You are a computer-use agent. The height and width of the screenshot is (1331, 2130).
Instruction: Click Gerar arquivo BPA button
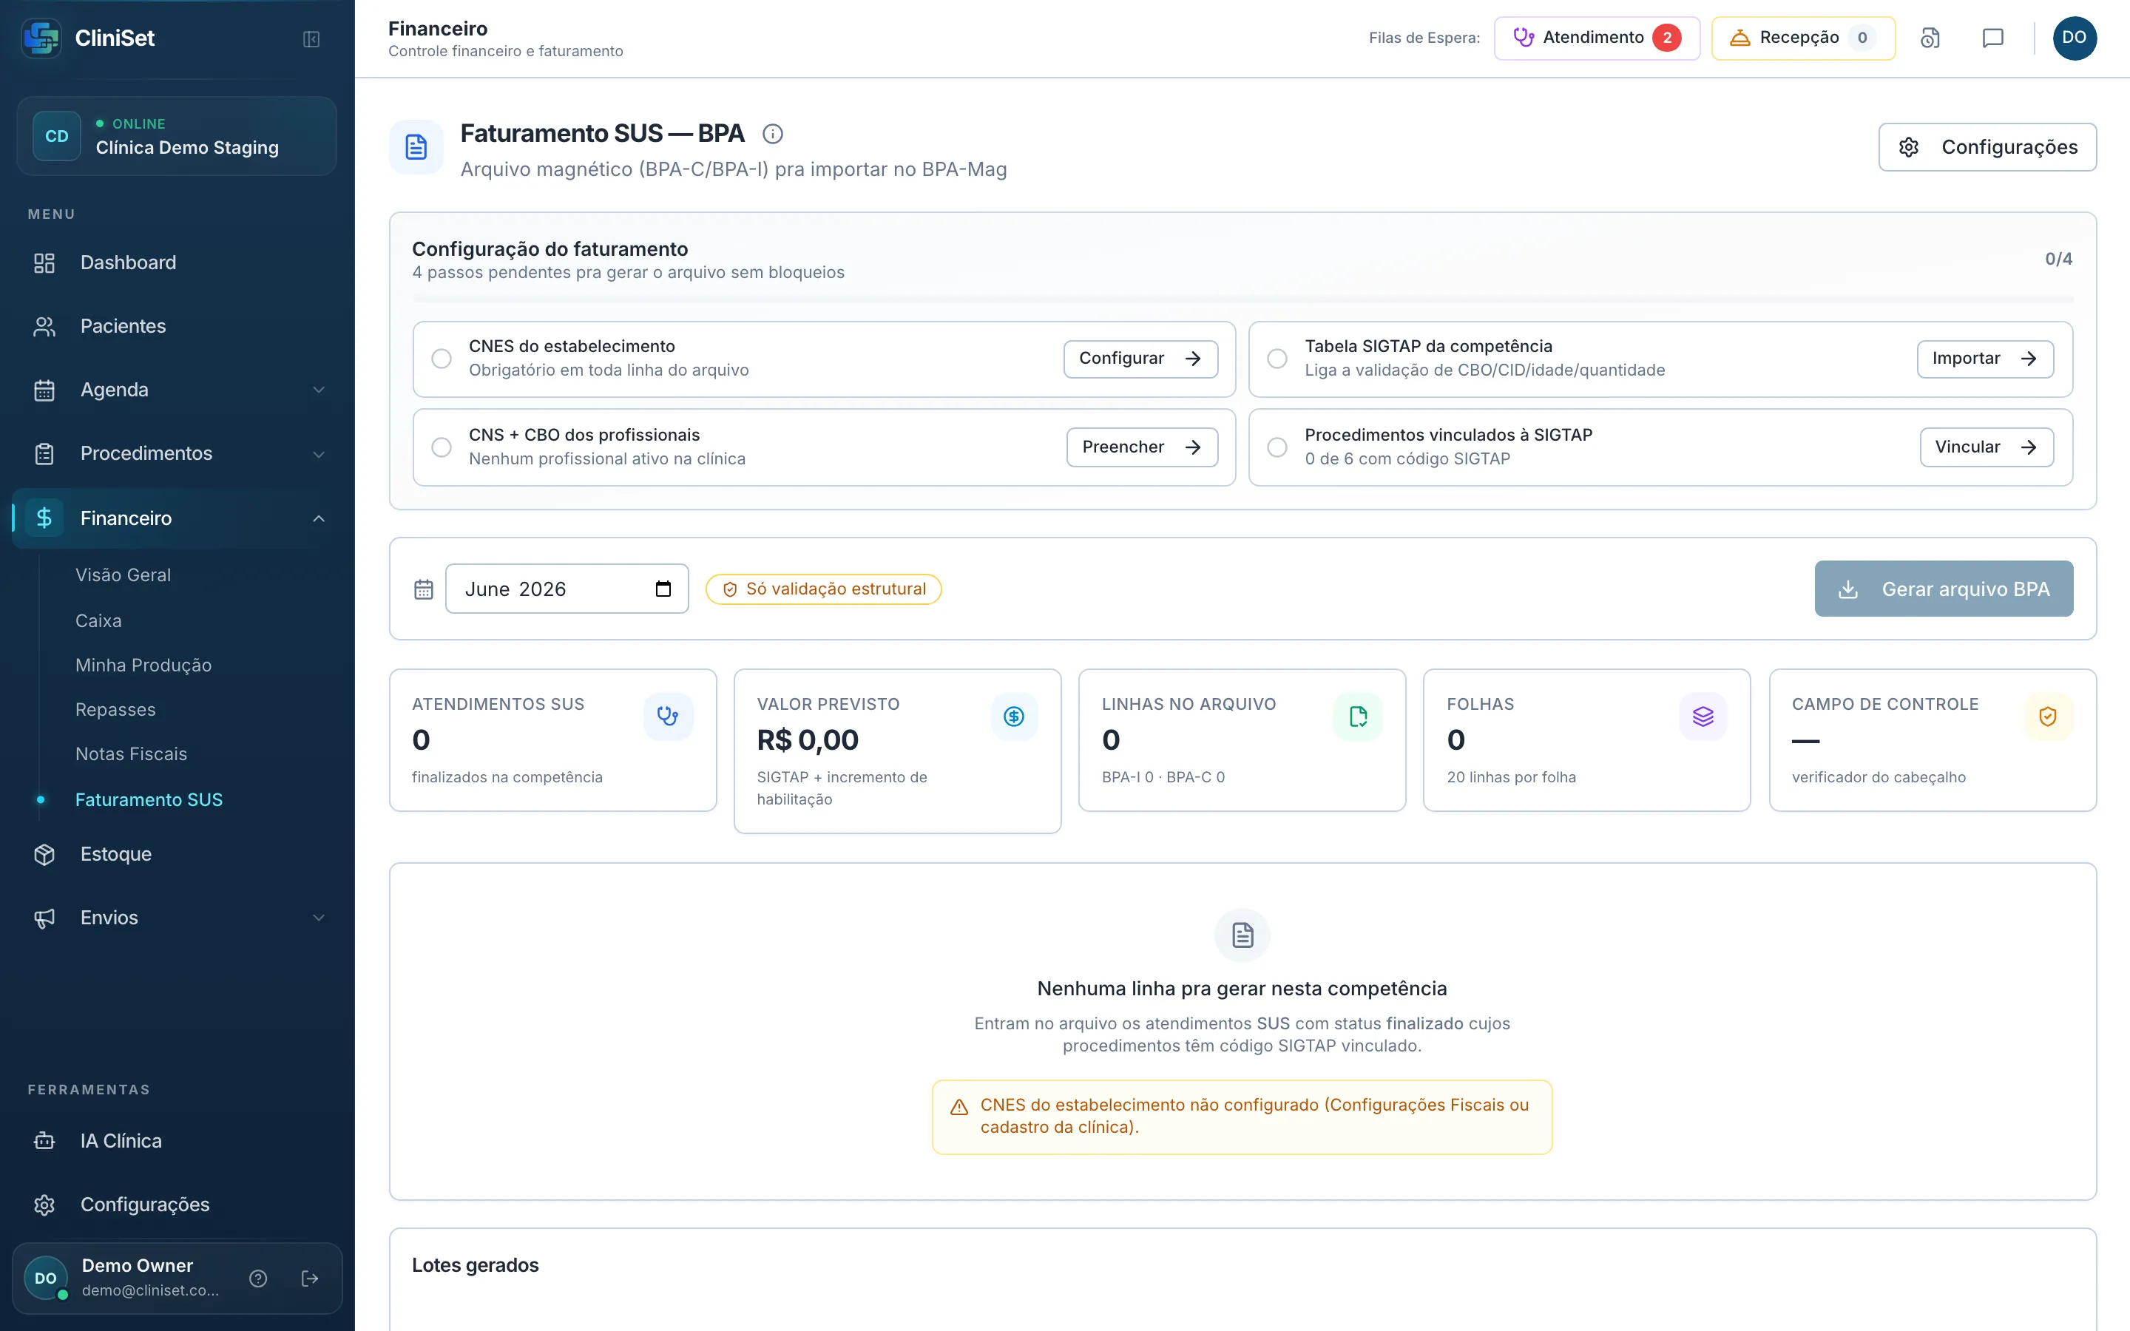pyautogui.click(x=1944, y=589)
